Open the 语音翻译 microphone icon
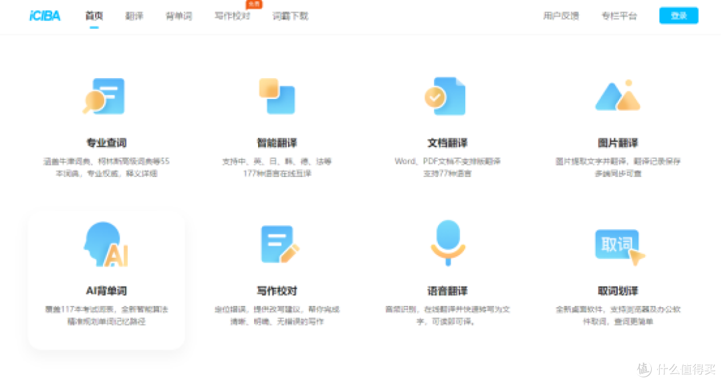 [447, 243]
